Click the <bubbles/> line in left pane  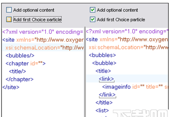point(20,56)
